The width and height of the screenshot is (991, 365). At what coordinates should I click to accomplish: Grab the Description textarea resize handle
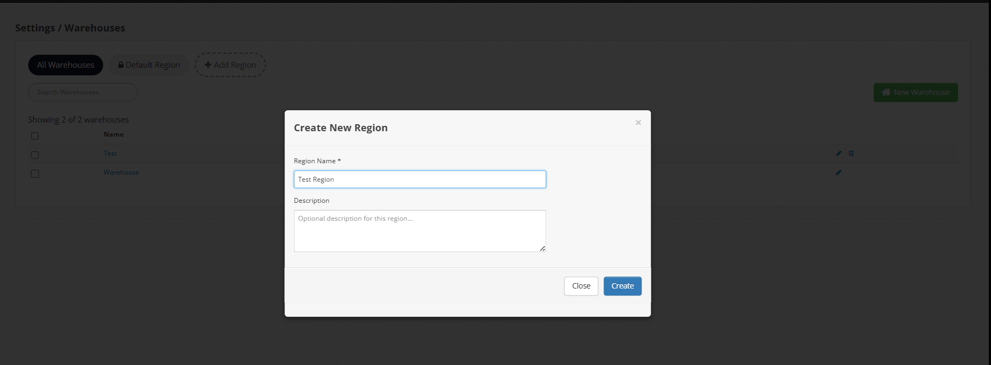pyautogui.click(x=542, y=248)
